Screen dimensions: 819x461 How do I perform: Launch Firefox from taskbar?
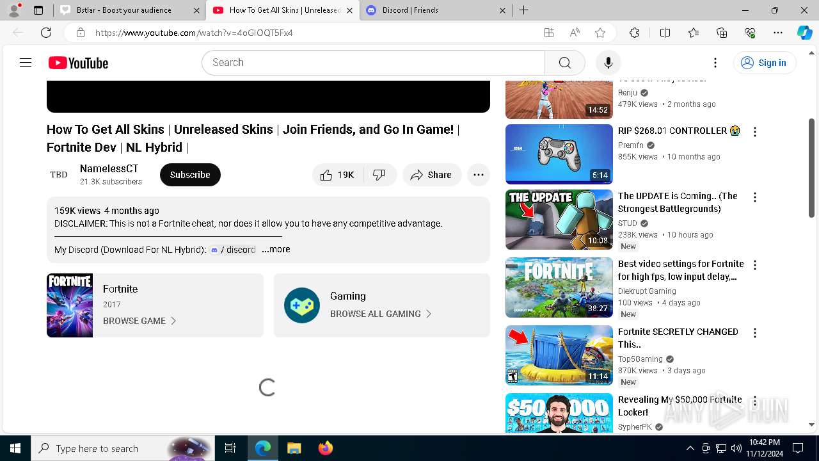(326, 448)
